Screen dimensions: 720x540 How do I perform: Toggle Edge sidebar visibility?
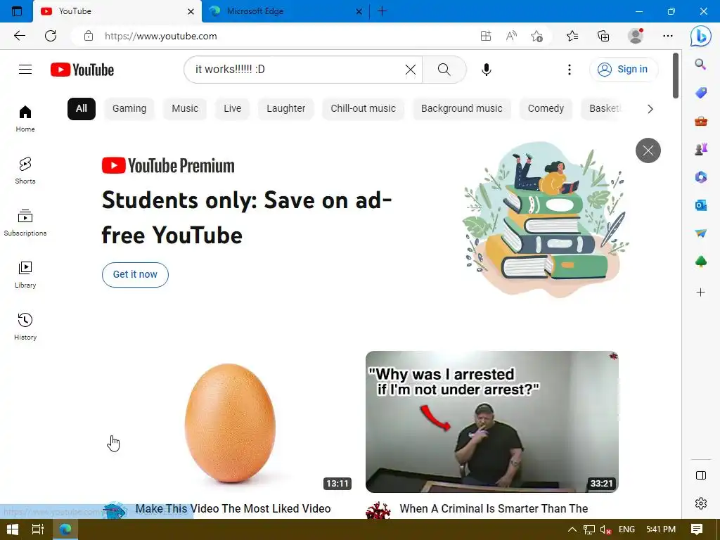click(x=701, y=475)
